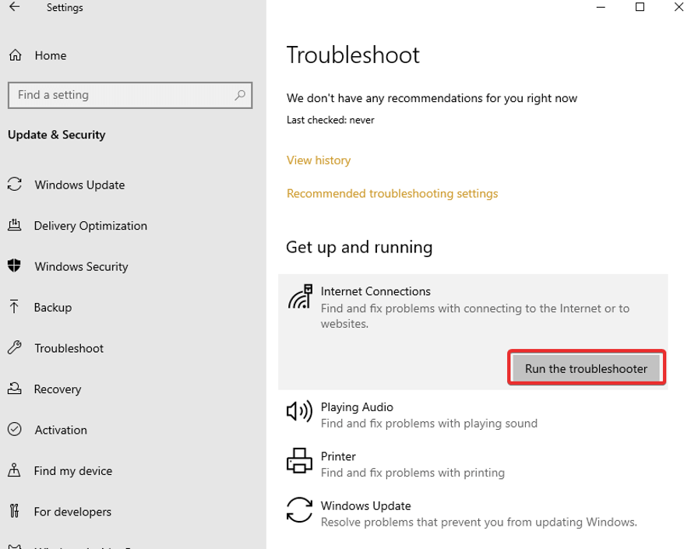Expand the Printer troubleshooter item
This screenshot has height=549, width=691.
413,464
